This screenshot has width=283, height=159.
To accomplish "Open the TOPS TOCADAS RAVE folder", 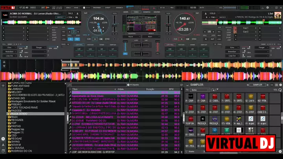I will pos(24,108).
